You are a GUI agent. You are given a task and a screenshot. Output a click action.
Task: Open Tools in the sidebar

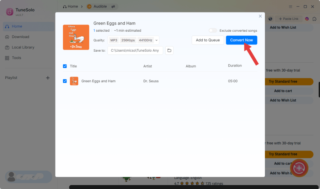coord(29,58)
